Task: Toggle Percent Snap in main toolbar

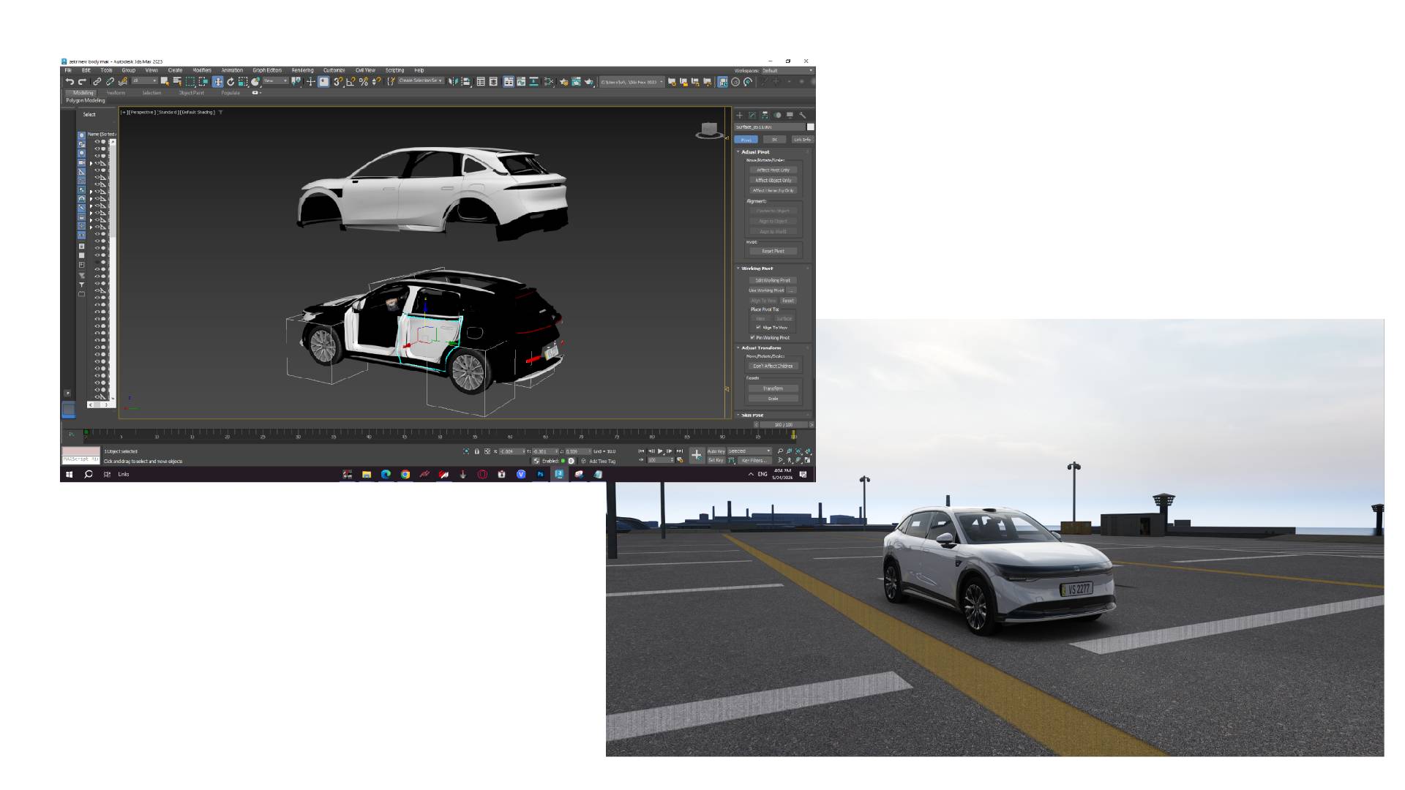Action: [x=364, y=81]
